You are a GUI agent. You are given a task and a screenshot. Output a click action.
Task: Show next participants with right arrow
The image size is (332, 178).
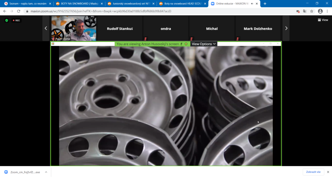[x=286, y=29]
